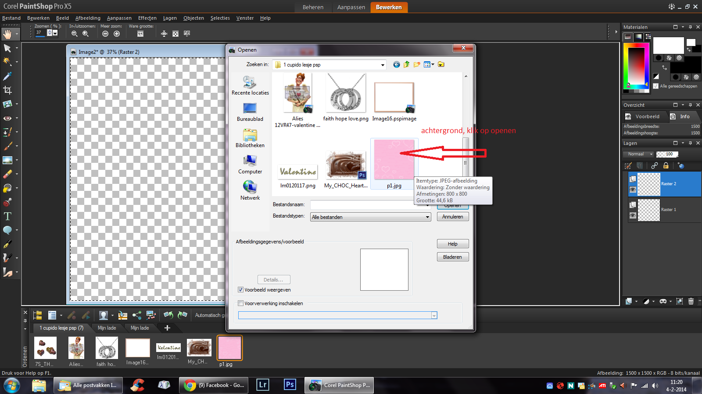Go back in the Openen dialog
702x394 pixels.
397,64
